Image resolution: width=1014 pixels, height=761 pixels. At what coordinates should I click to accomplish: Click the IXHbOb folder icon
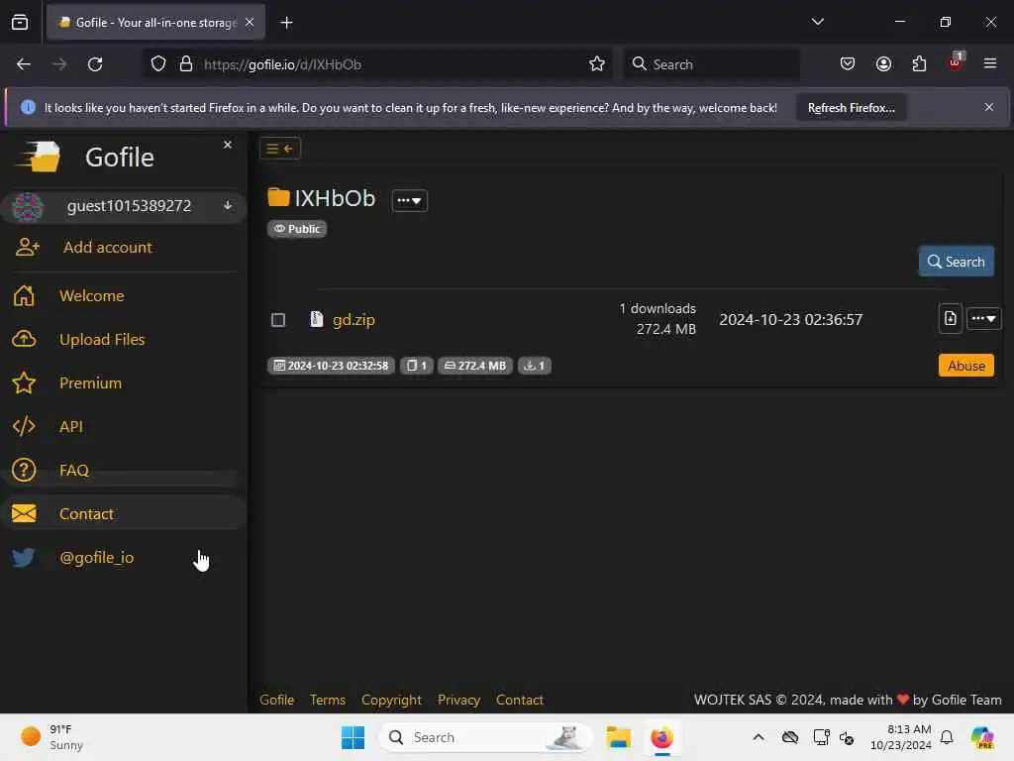click(278, 197)
